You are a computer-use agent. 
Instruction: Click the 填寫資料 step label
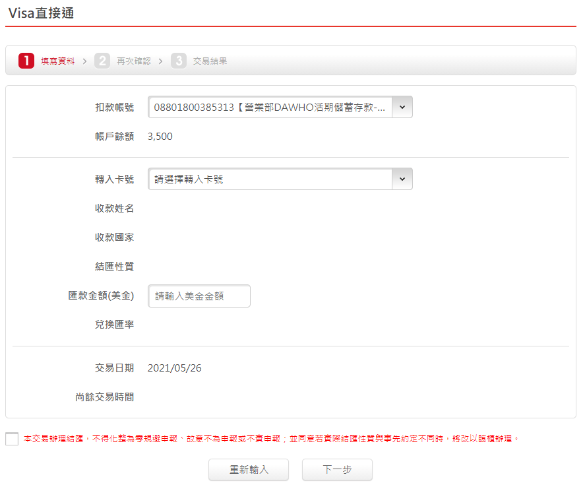pos(58,61)
